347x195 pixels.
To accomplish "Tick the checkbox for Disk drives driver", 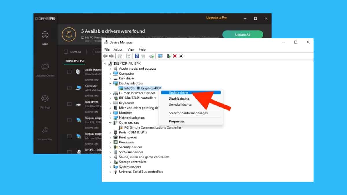I will click(69, 104).
